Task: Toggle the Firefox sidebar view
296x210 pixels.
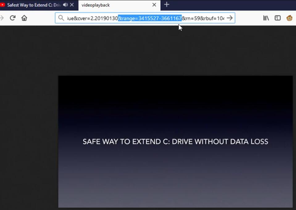Action: click(x=277, y=18)
